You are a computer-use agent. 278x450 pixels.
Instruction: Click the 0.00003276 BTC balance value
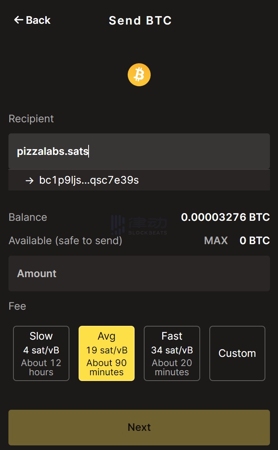(x=225, y=217)
